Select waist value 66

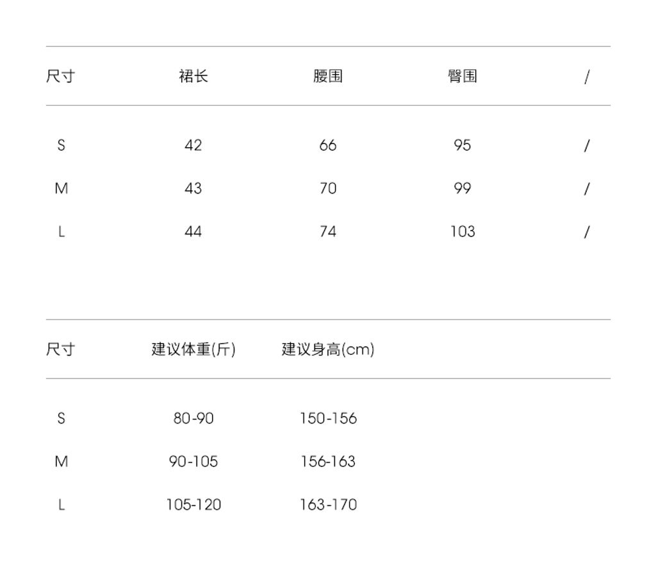[327, 145]
